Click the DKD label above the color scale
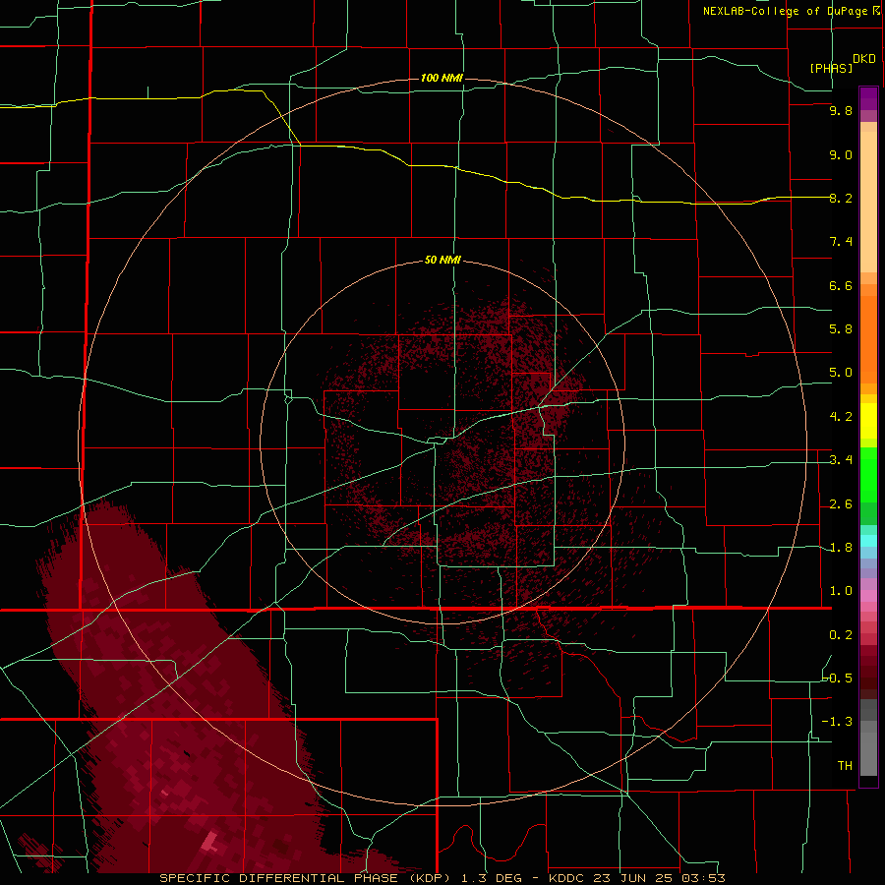This screenshot has width=885, height=885. click(x=864, y=59)
